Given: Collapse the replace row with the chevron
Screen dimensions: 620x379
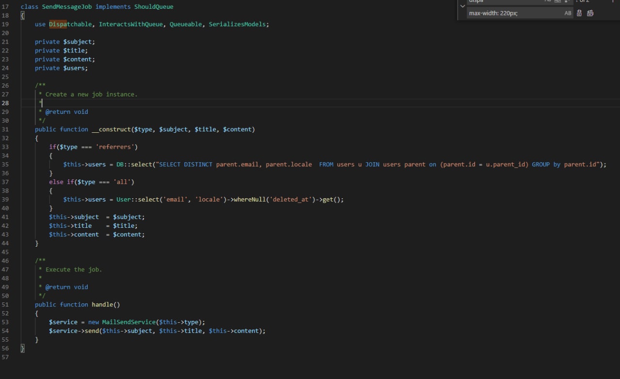Looking at the screenshot, I should [x=462, y=7].
